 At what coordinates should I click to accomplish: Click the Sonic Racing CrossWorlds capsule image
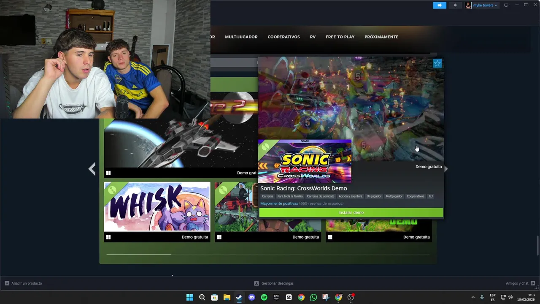[x=305, y=161]
